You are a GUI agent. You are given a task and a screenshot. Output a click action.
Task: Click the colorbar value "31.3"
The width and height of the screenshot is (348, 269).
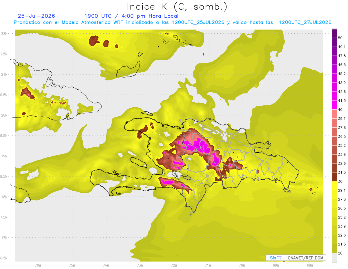342,172
